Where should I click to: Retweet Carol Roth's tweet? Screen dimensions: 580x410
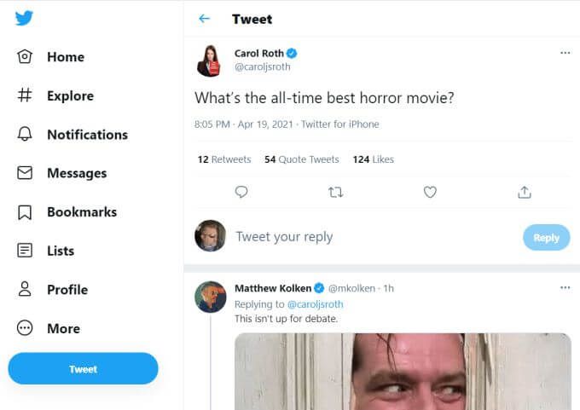pos(335,193)
